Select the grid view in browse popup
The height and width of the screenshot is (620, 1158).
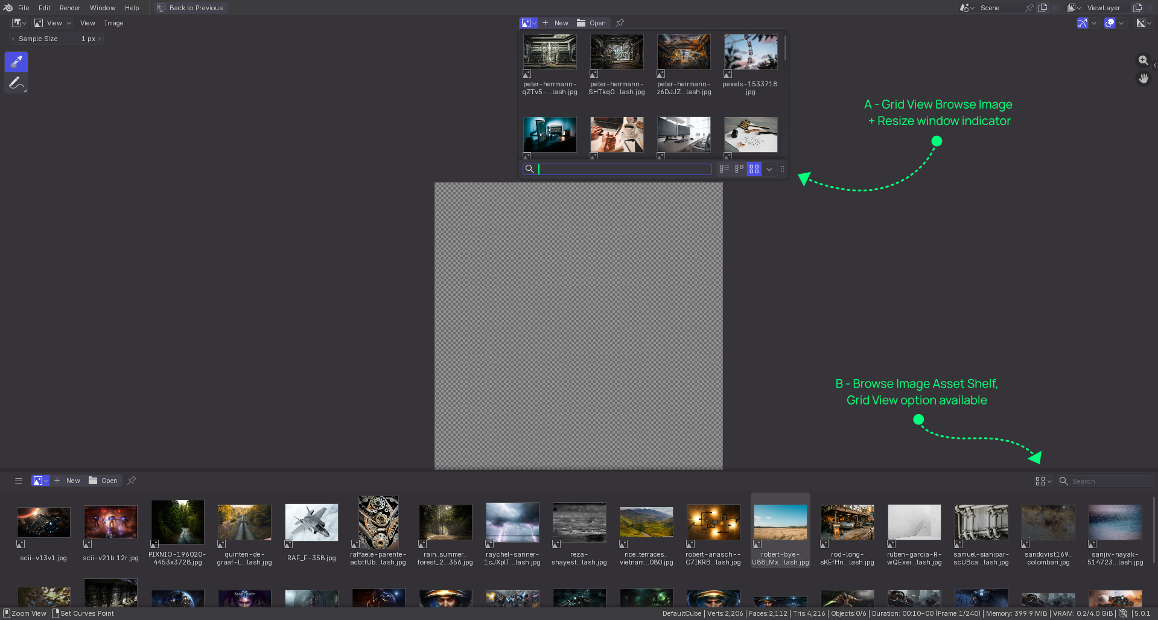tap(754, 169)
